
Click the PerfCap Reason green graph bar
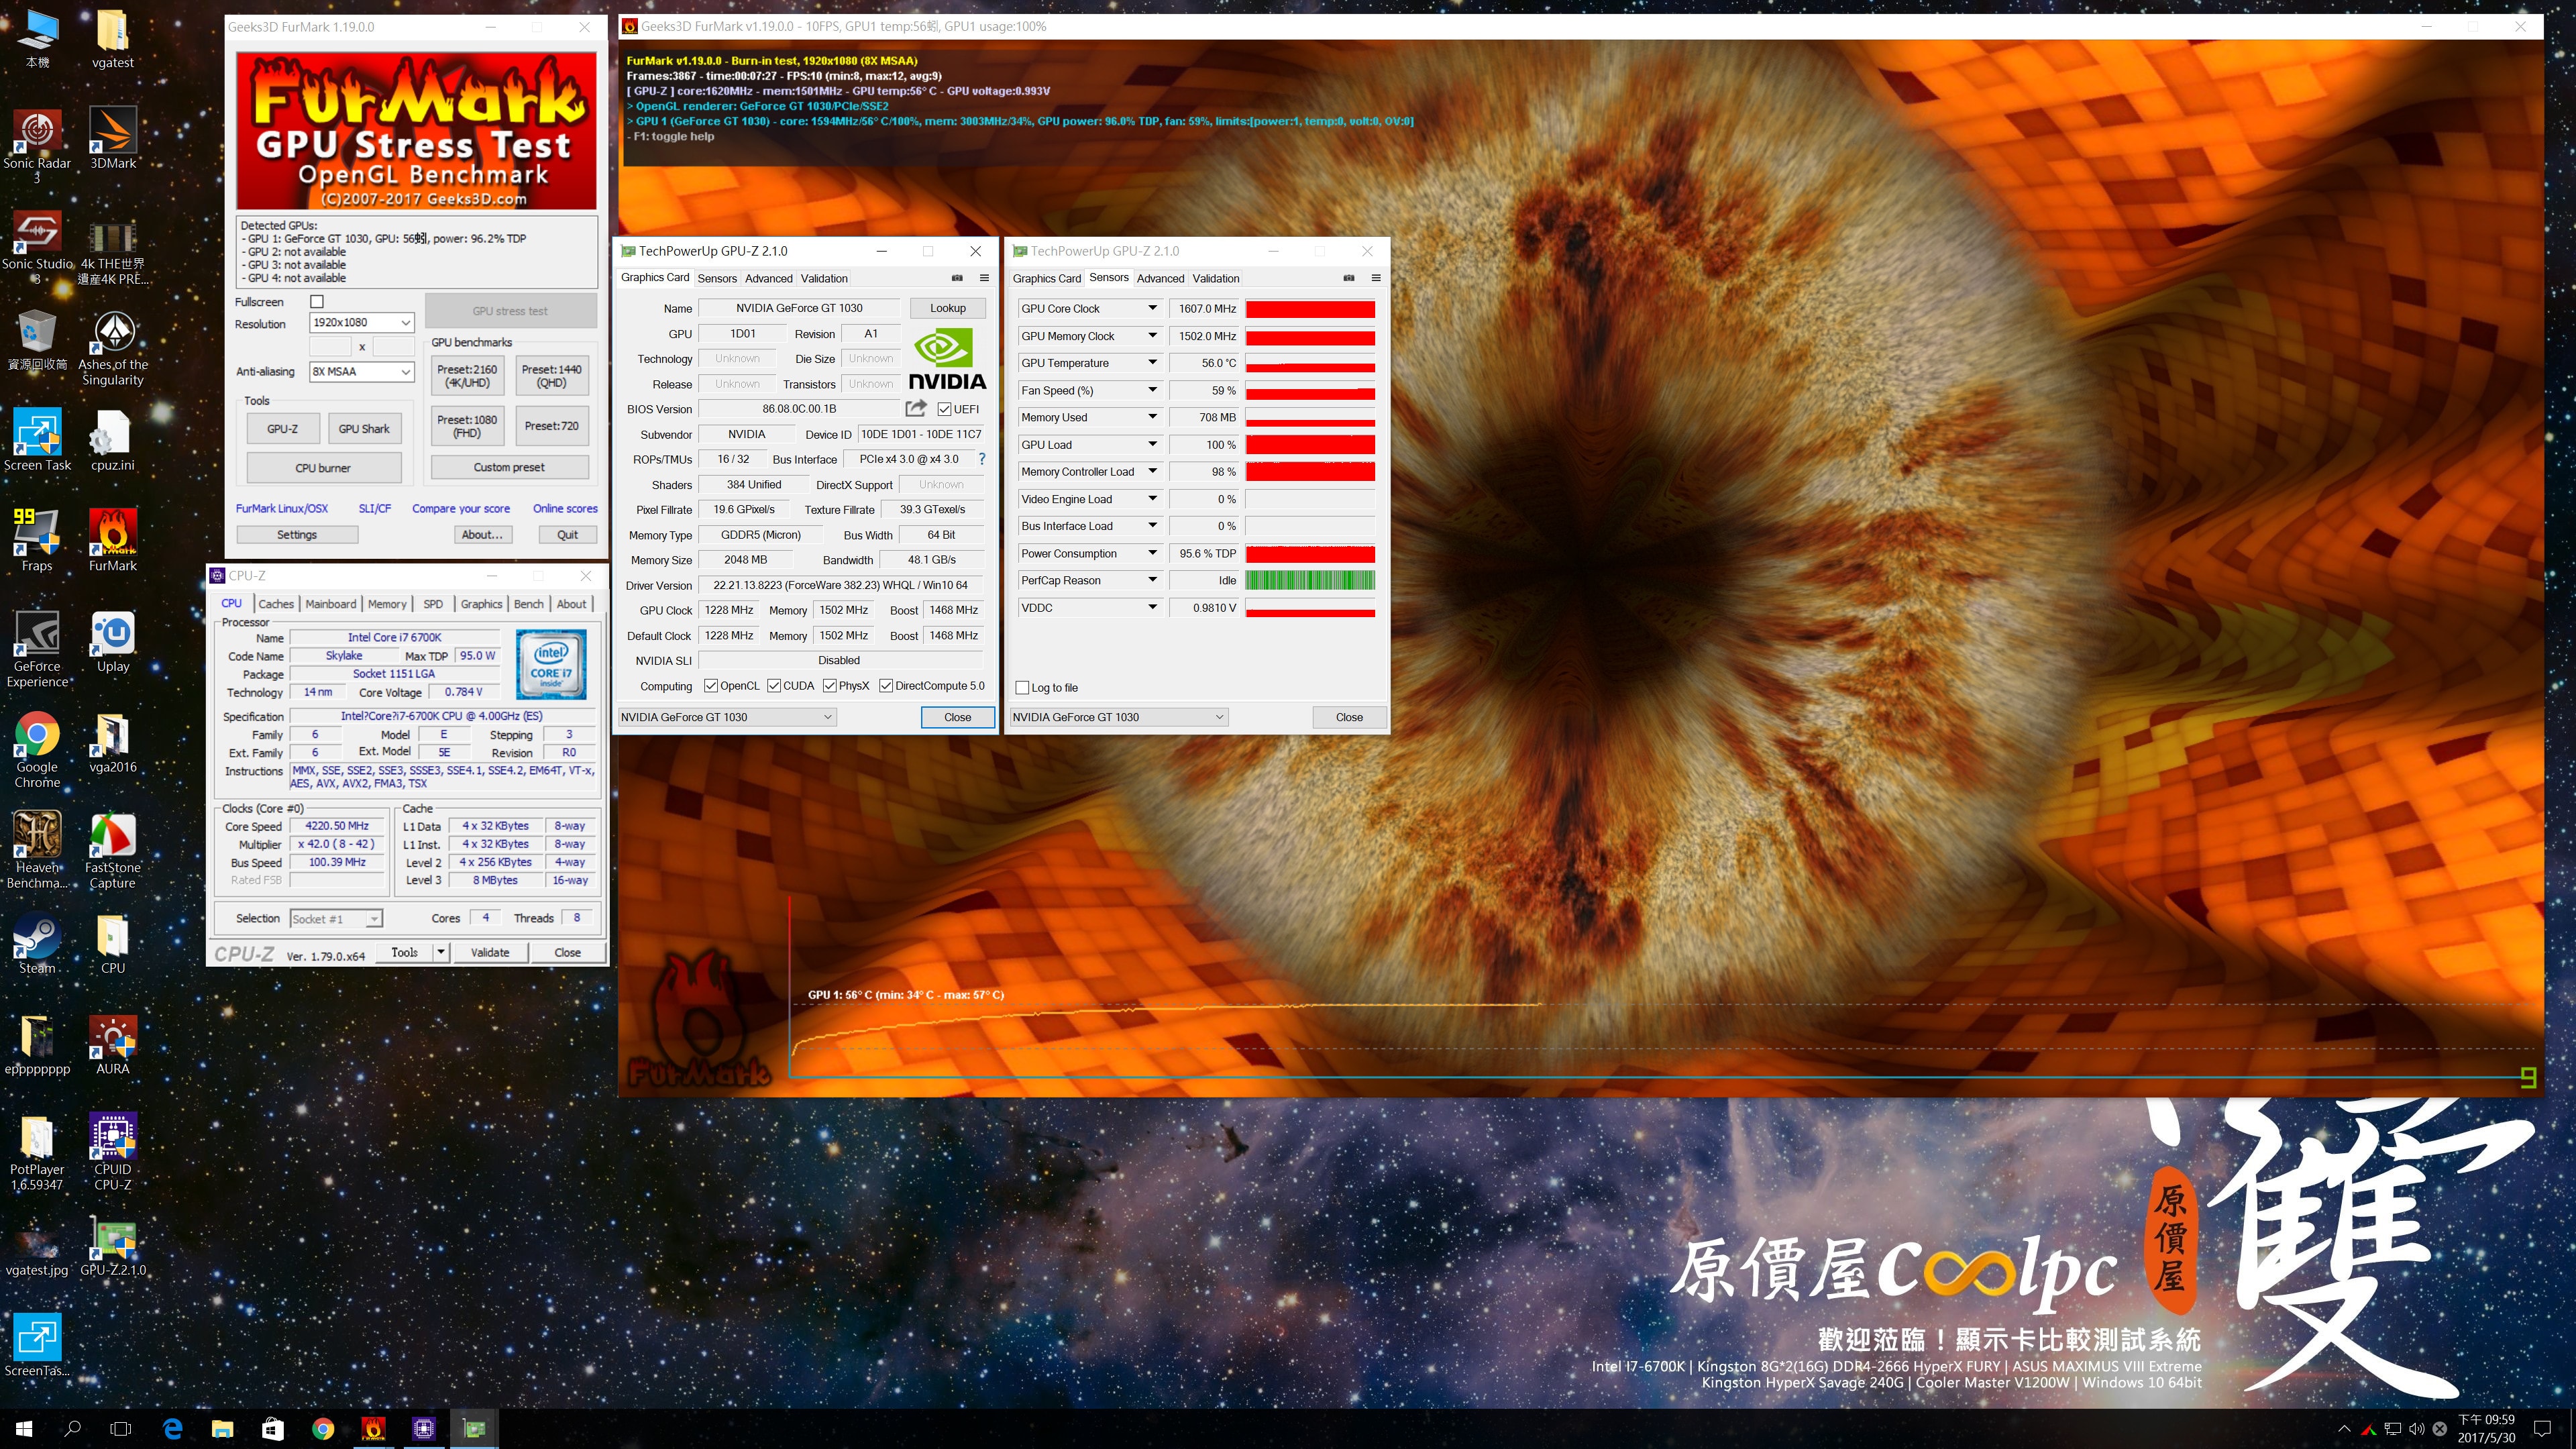tap(1310, 580)
